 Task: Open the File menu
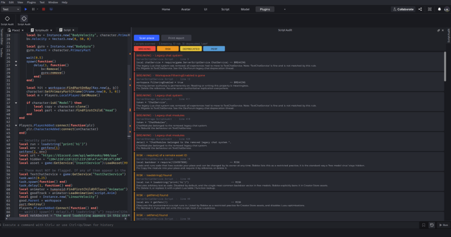click(3, 3)
